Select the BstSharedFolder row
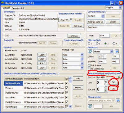Screen dimensions: 124x113 pyautogui.click(x=36, y=83)
